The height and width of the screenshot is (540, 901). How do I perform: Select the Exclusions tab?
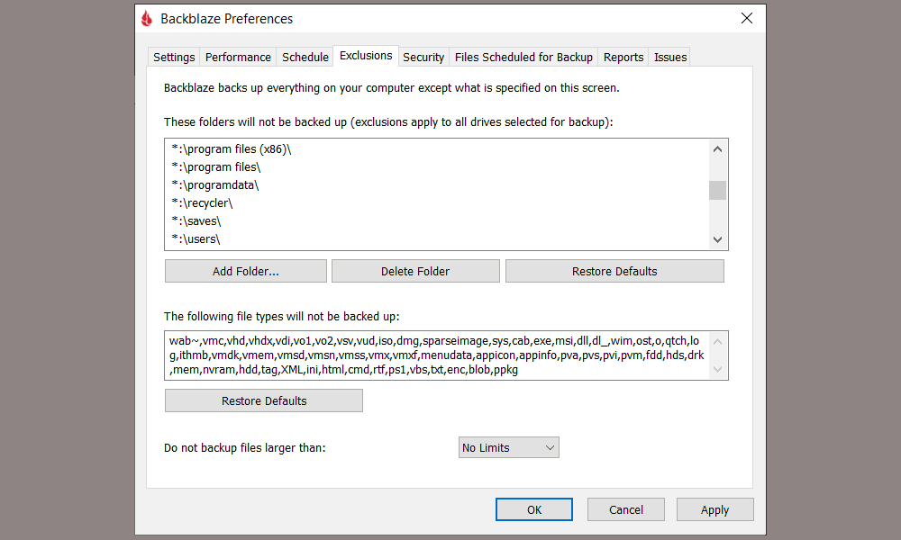366,56
